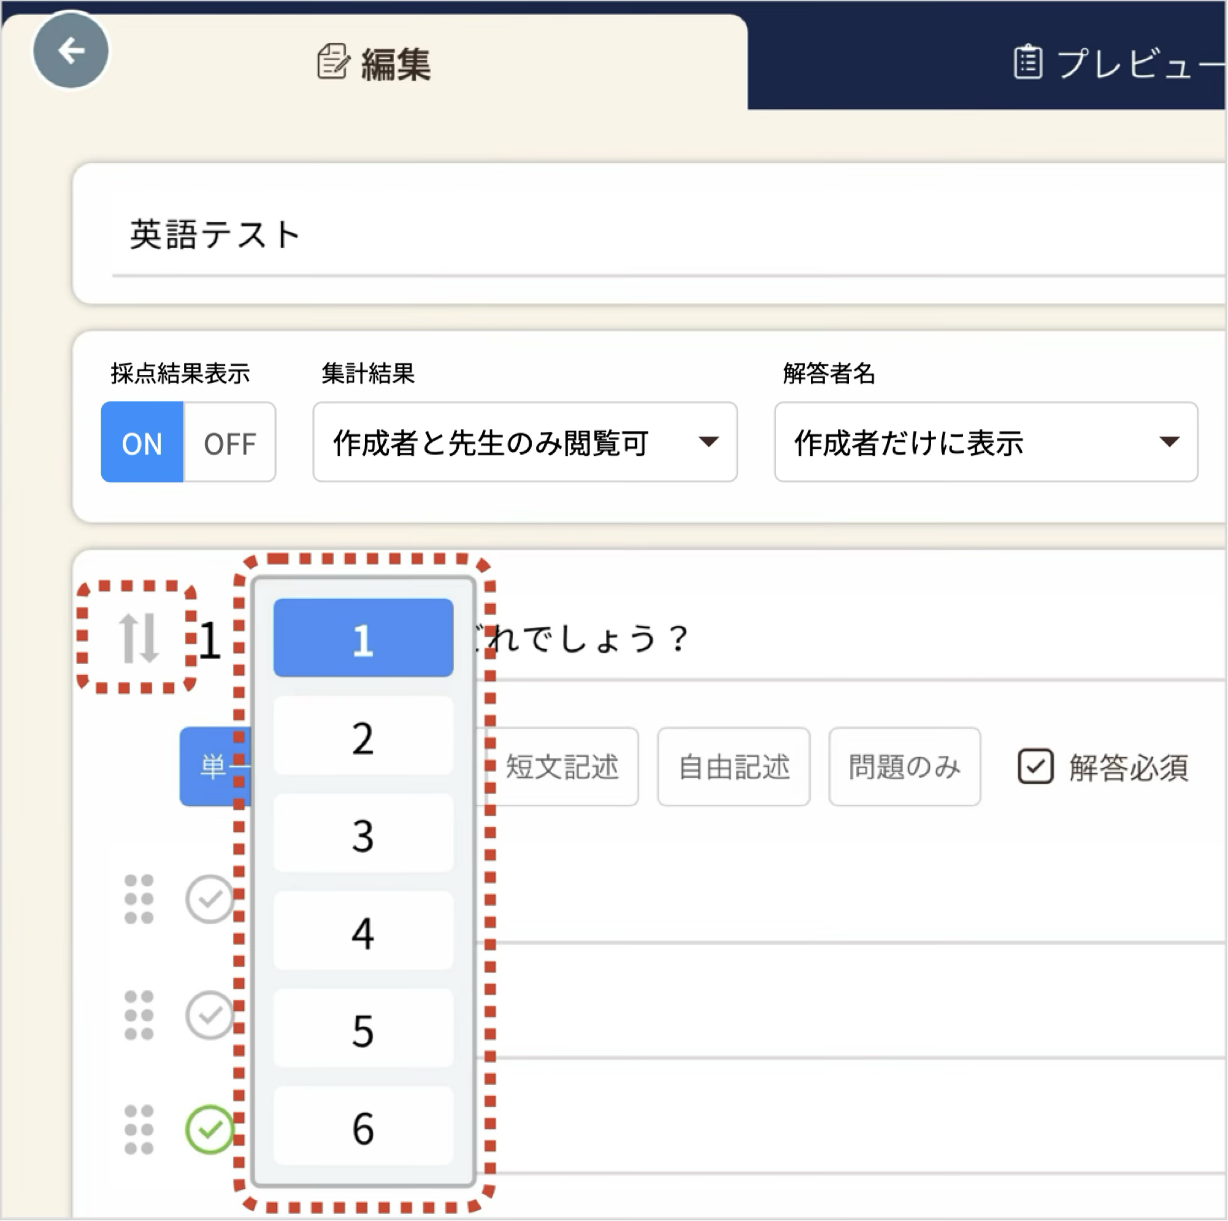Click the second answer's drag handle dots
This screenshot has width=1228, height=1221.
click(x=139, y=1015)
